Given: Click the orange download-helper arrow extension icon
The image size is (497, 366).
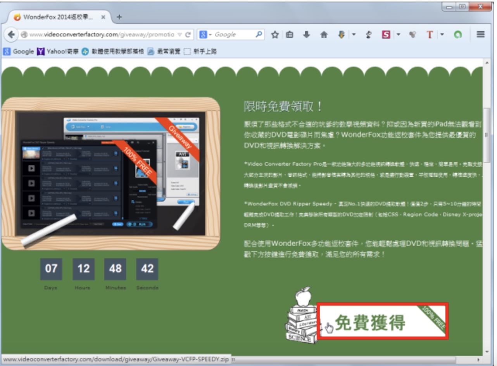Looking at the screenshot, I should [x=342, y=35].
